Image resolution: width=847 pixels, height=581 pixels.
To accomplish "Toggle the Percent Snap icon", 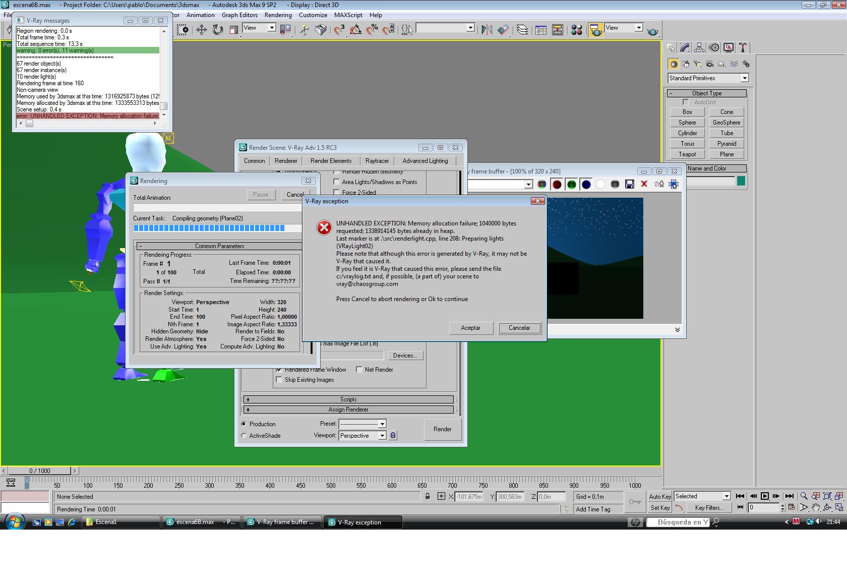I will (x=372, y=30).
